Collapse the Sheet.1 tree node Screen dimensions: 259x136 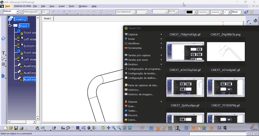[x=10, y=26]
